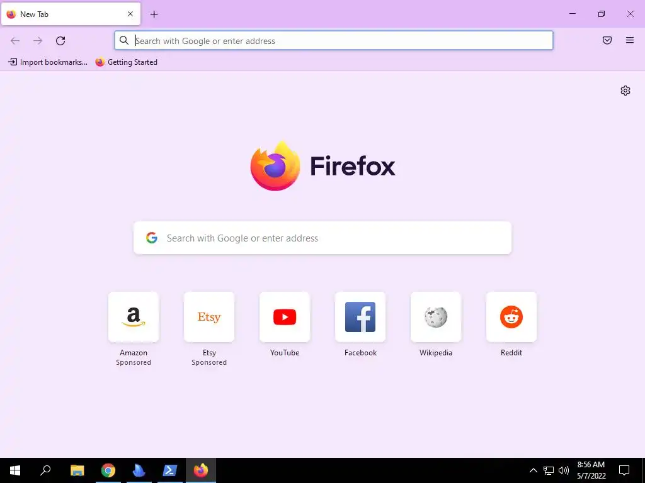Click the YouTube label text
Viewport: 645px width, 483px height.
(x=285, y=352)
